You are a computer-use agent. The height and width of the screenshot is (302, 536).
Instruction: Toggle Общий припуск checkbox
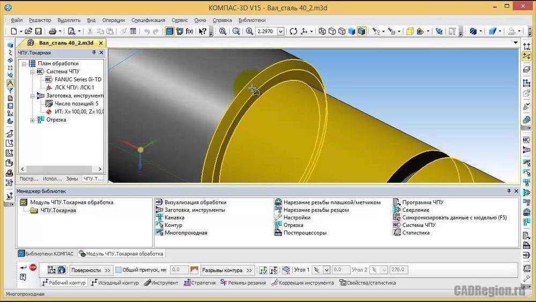coord(118,270)
